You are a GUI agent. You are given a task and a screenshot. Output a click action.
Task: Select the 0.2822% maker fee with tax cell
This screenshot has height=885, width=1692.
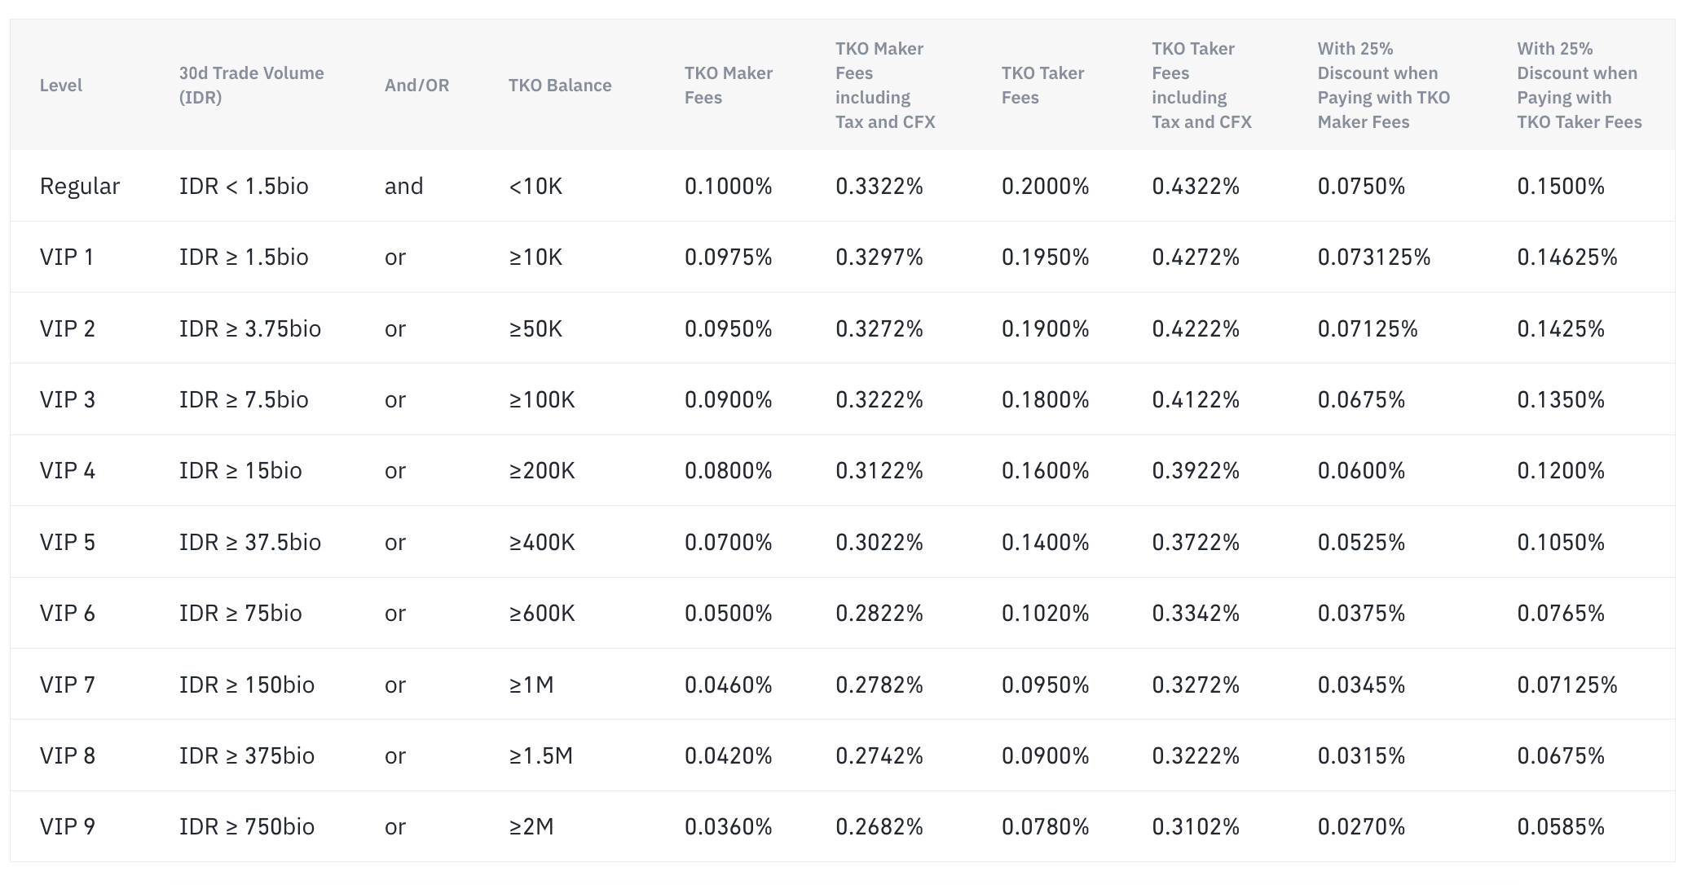click(x=879, y=613)
